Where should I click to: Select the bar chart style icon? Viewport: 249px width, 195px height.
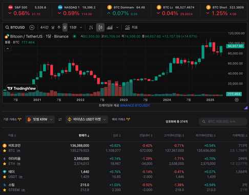[x=91, y=27]
